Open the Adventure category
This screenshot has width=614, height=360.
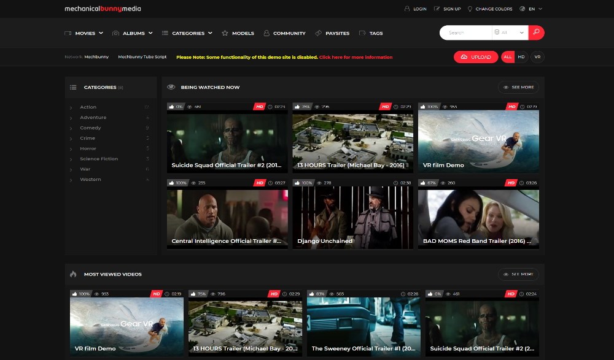pyautogui.click(x=93, y=117)
